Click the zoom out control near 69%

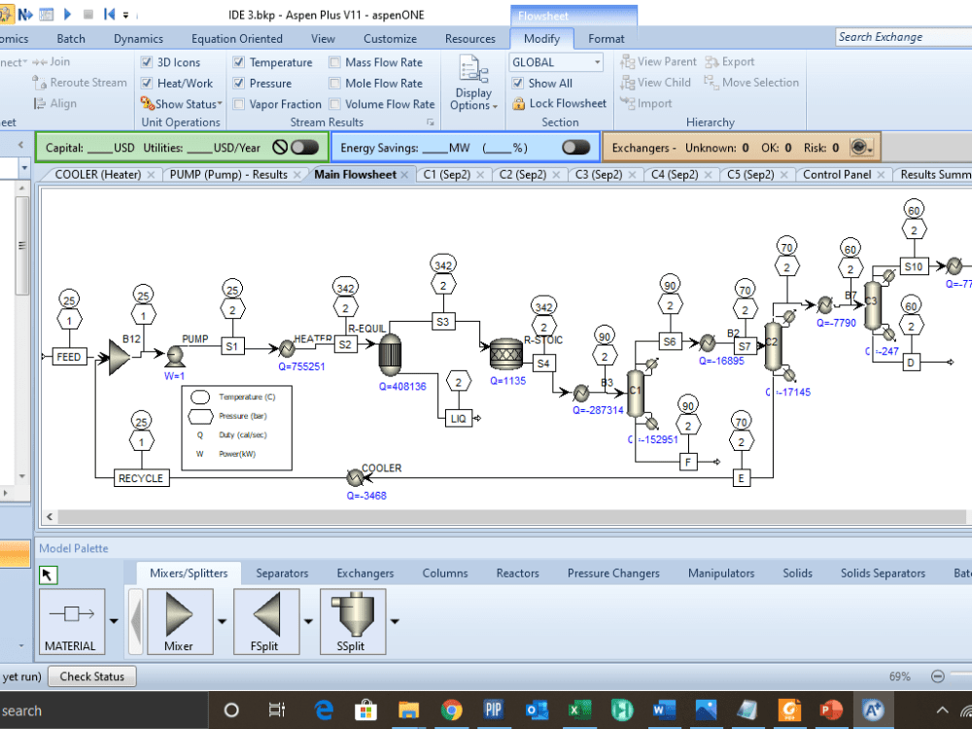[x=937, y=676]
